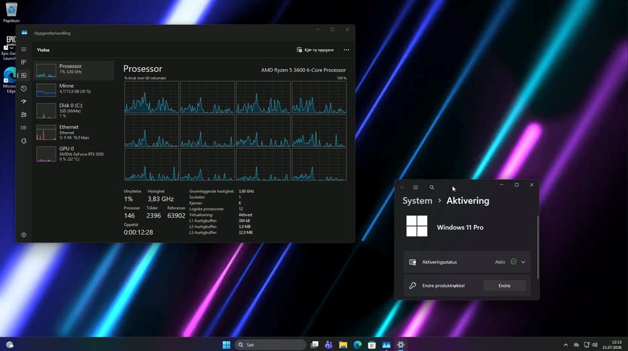The width and height of the screenshot is (628, 351).
Task: Open Startup apps icon in Task Manager sidebar
Action: click(x=24, y=101)
